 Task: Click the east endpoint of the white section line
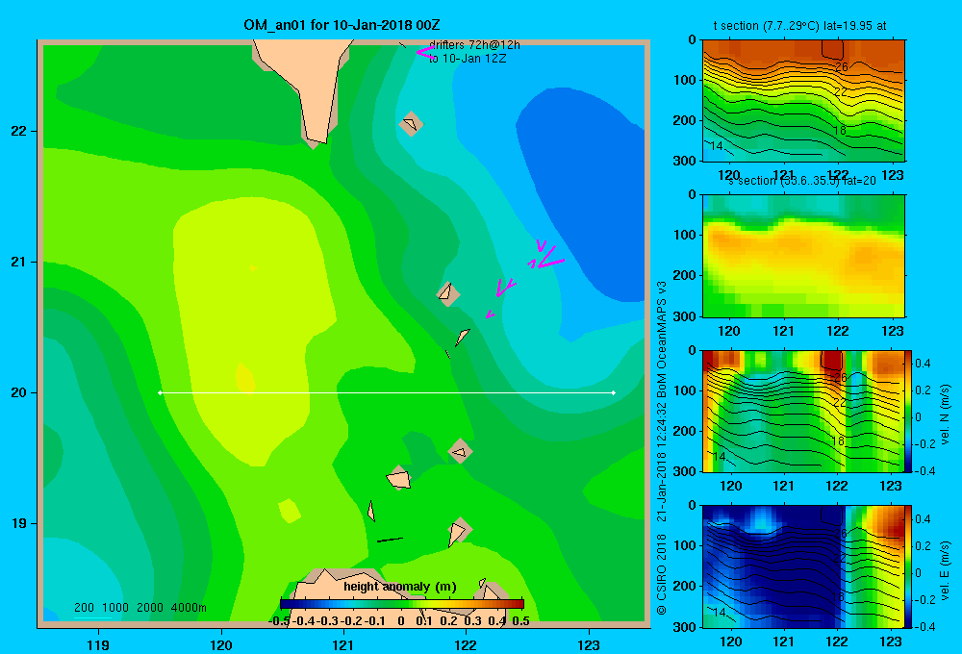click(x=614, y=392)
